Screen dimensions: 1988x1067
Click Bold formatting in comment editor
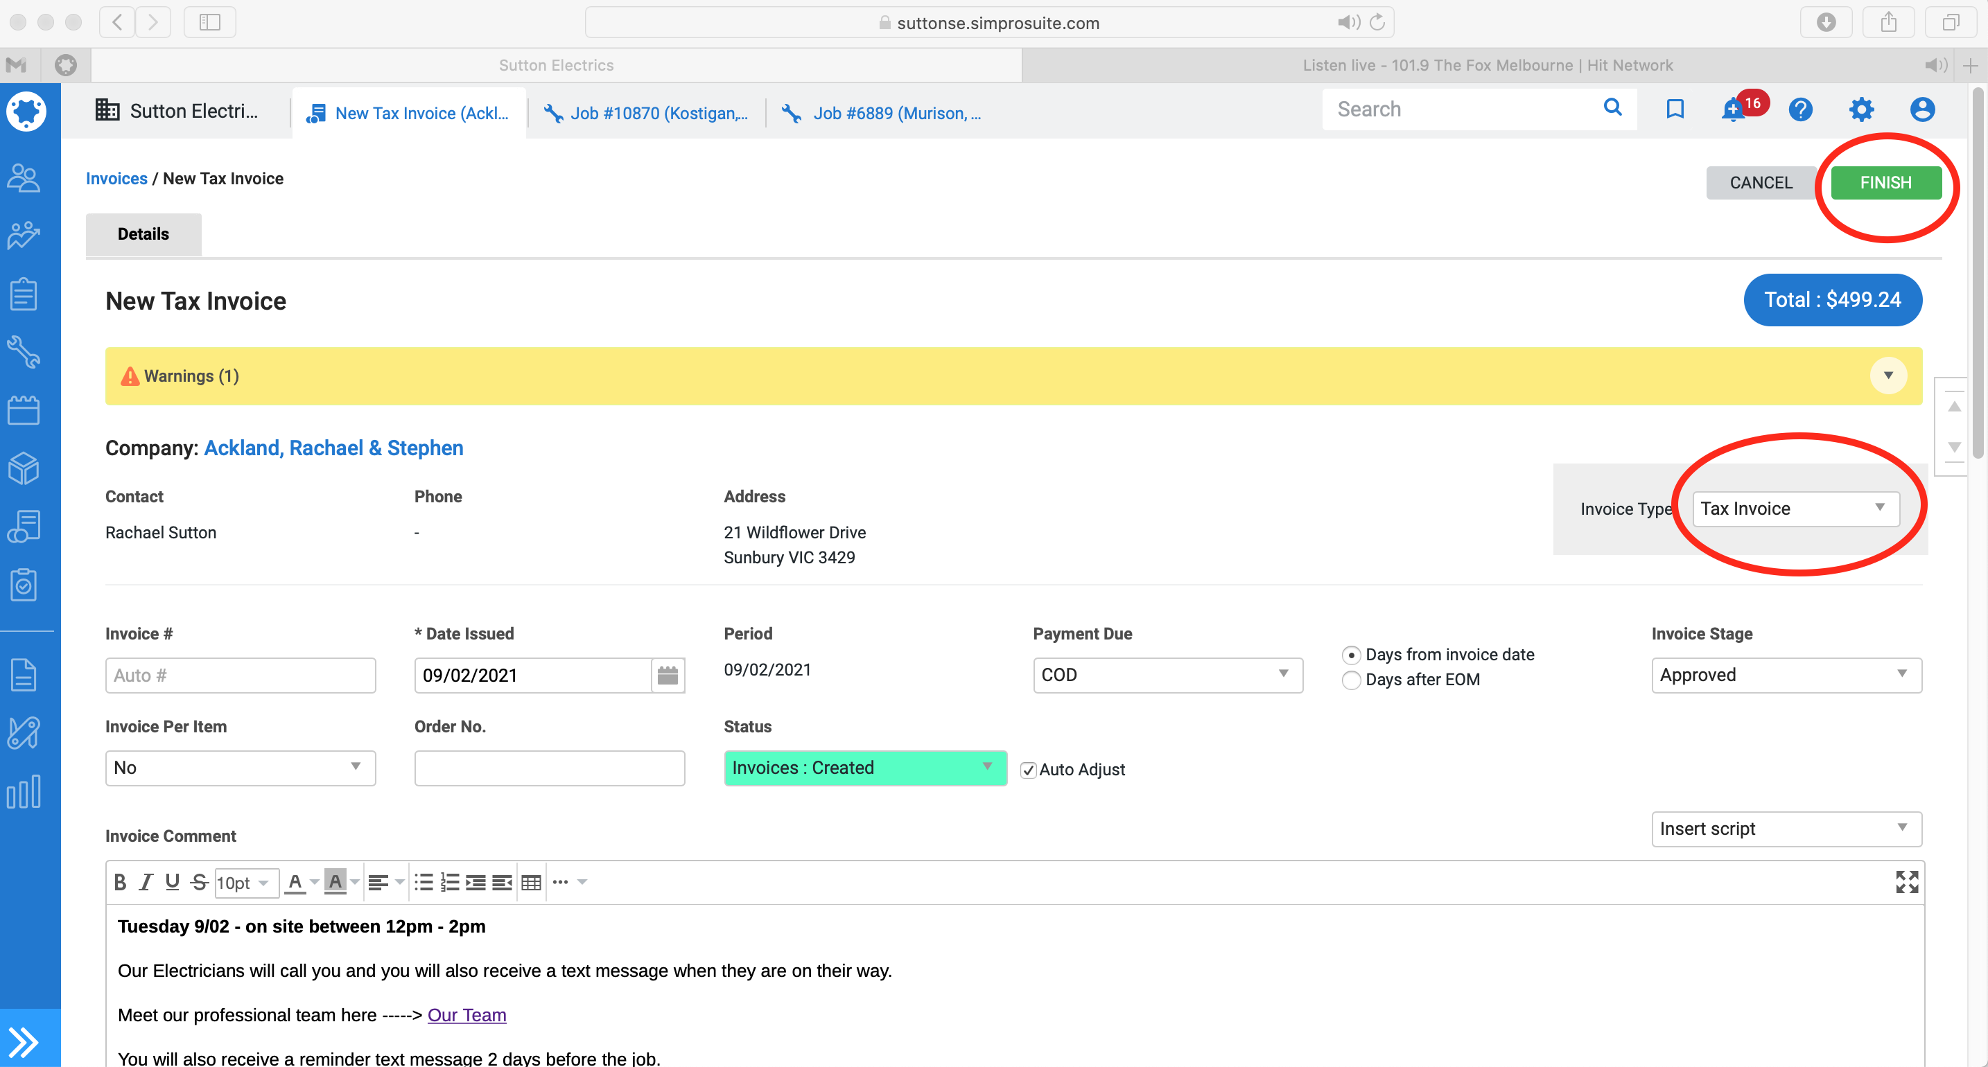pos(121,882)
